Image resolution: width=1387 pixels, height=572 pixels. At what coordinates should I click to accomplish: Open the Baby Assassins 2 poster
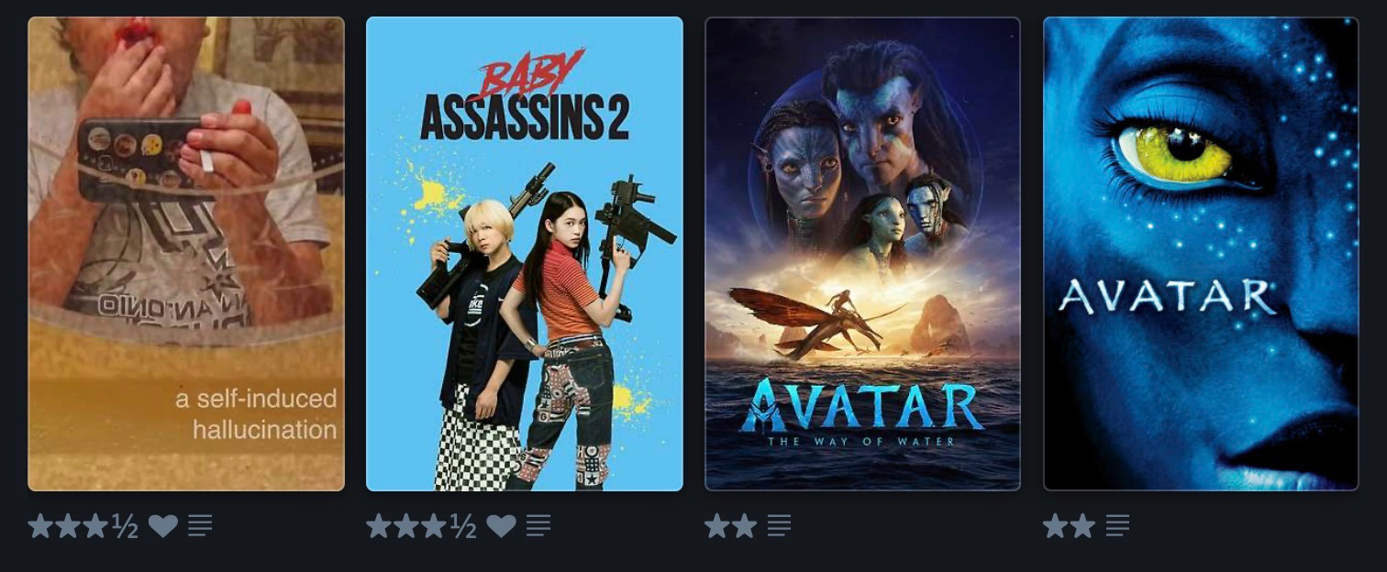coord(525,254)
